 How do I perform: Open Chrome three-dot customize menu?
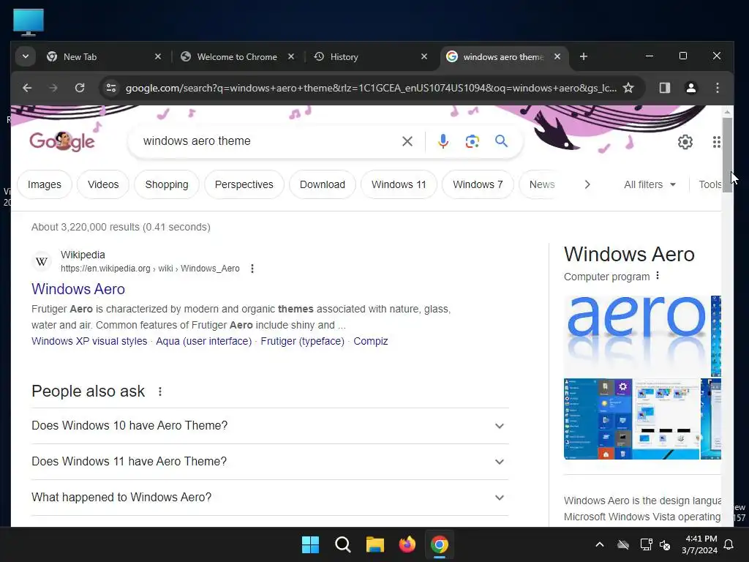[x=717, y=88]
